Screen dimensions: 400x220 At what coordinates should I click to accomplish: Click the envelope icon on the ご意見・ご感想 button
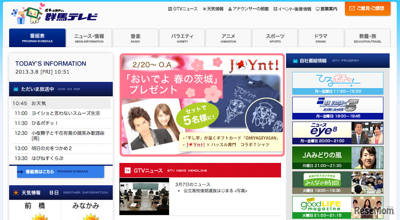pos(352,8)
